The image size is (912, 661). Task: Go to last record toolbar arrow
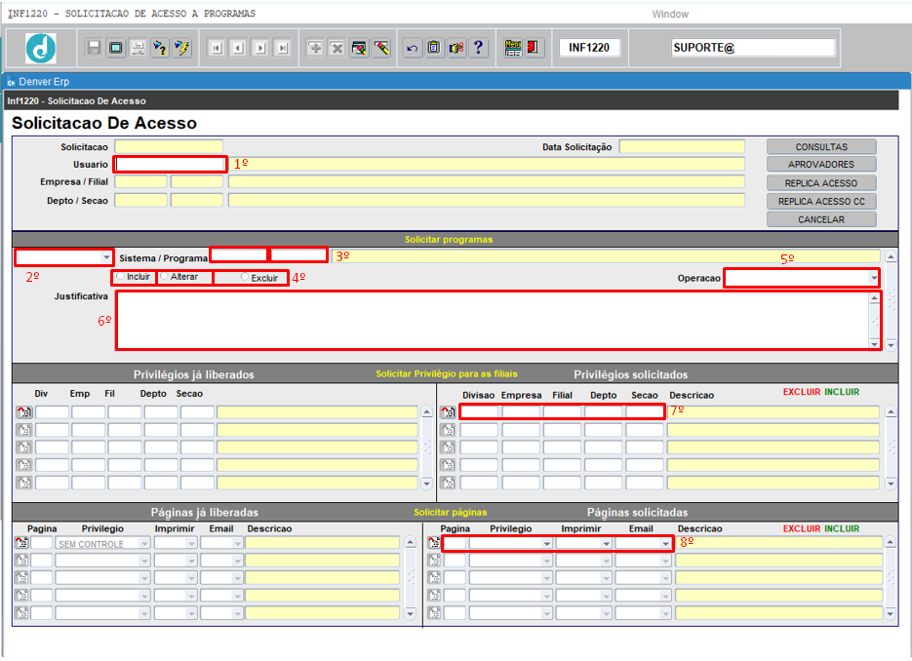click(x=283, y=48)
